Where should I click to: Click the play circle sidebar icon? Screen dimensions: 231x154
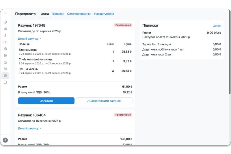pyautogui.click(x=5, y=22)
